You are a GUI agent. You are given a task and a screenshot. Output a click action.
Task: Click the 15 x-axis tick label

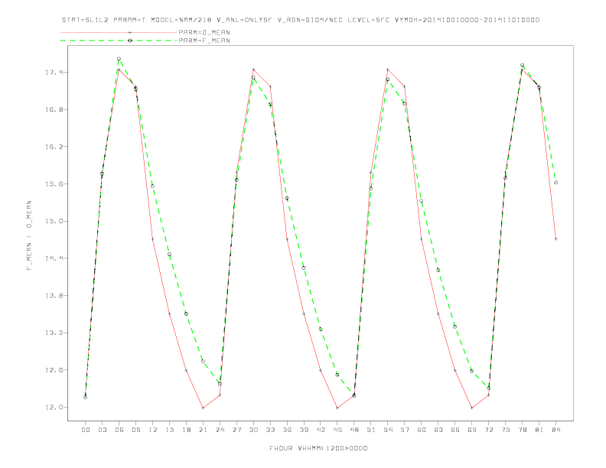click(x=169, y=430)
